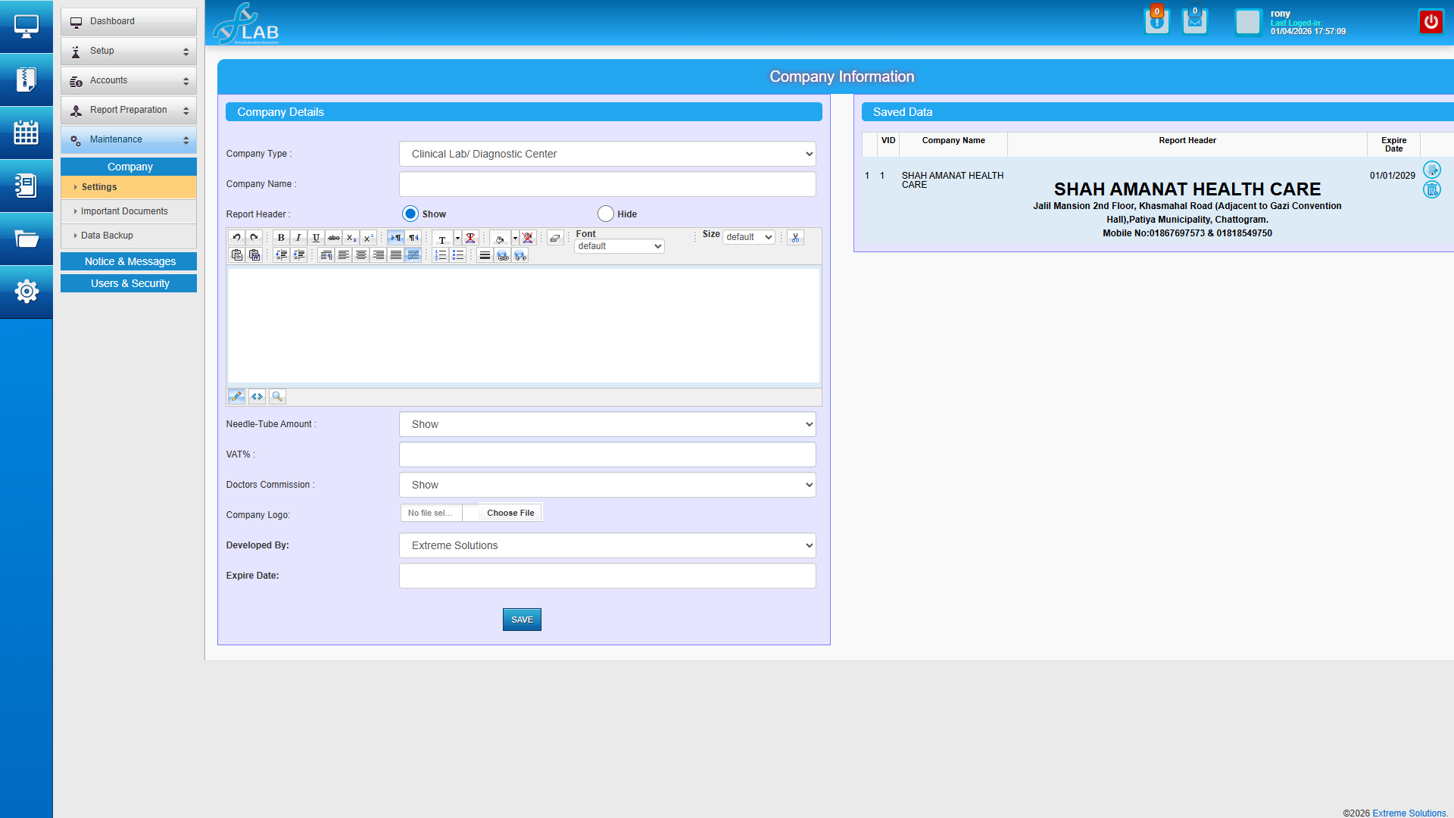Screen dimensions: 1454x818
Task: Edit the saved SHAH AMANAT record
Action: 1431,170
